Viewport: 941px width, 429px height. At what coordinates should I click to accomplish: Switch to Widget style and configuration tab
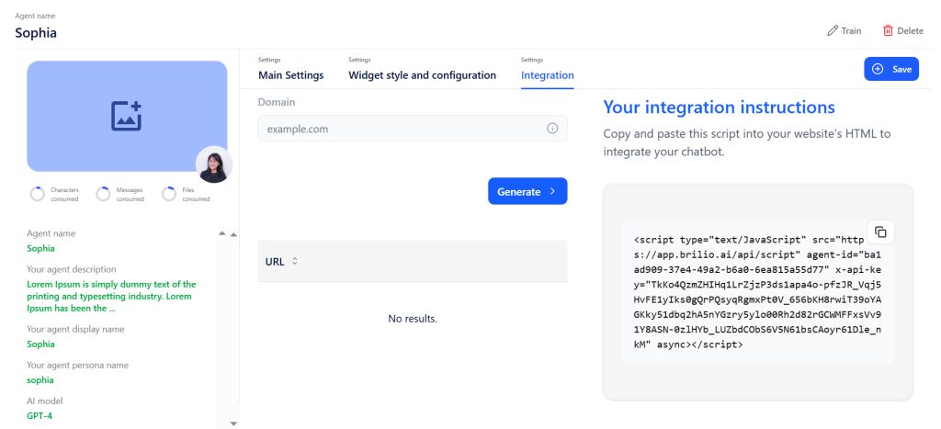422,70
